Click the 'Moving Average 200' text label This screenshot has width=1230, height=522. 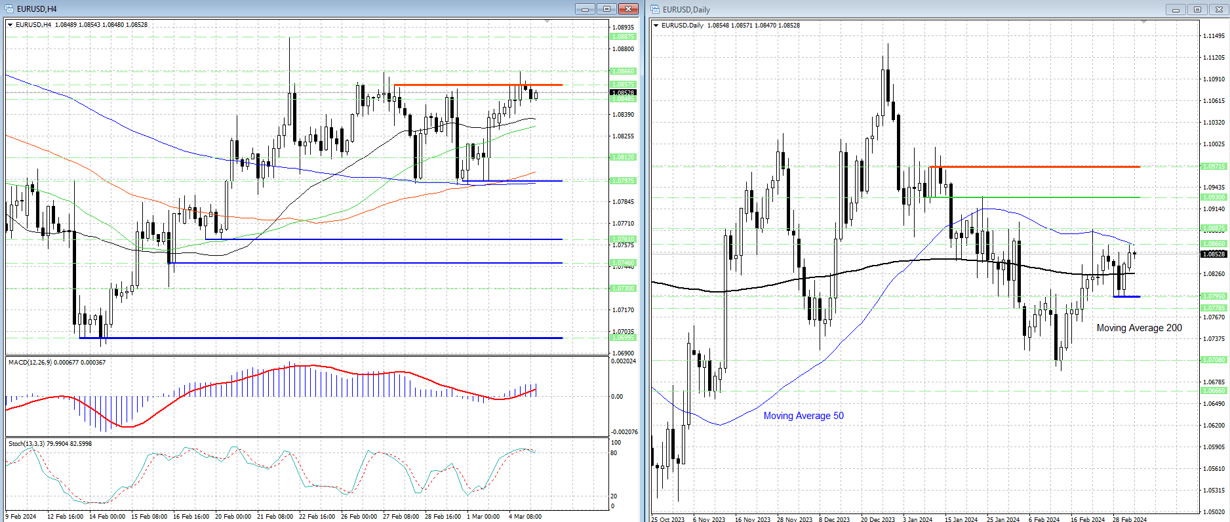coord(1140,328)
